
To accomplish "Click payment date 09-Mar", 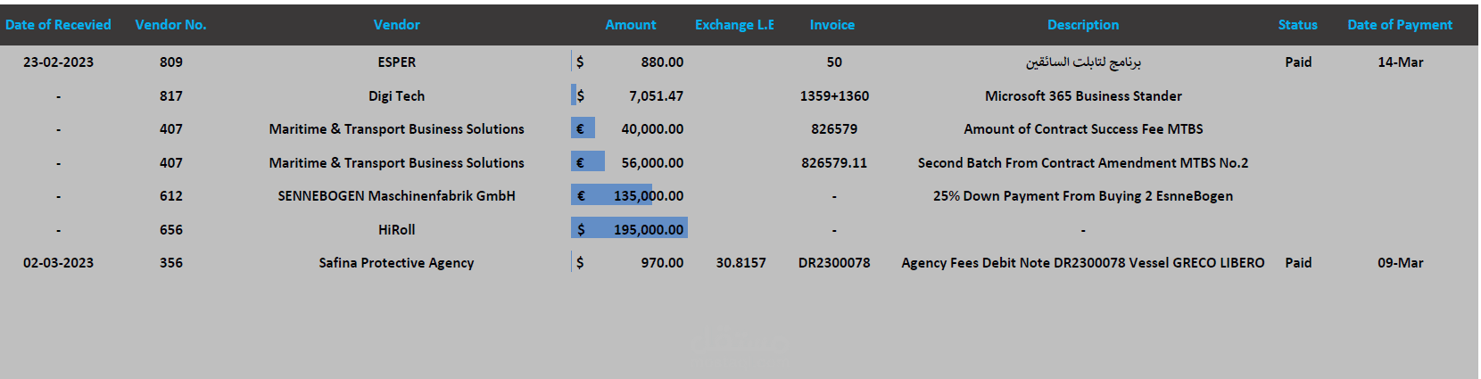I will point(1400,263).
